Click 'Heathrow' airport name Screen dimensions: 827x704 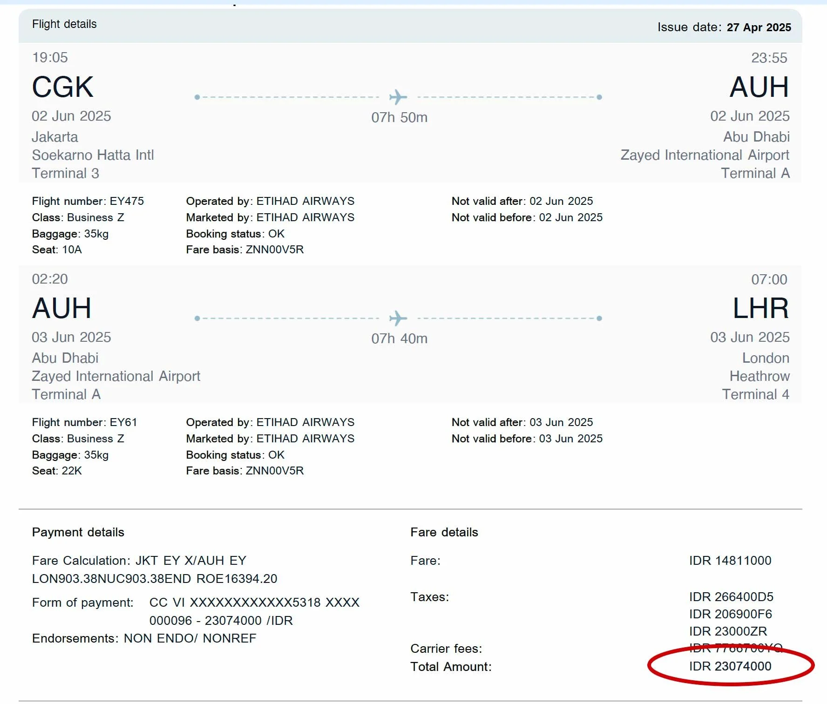click(759, 376)
